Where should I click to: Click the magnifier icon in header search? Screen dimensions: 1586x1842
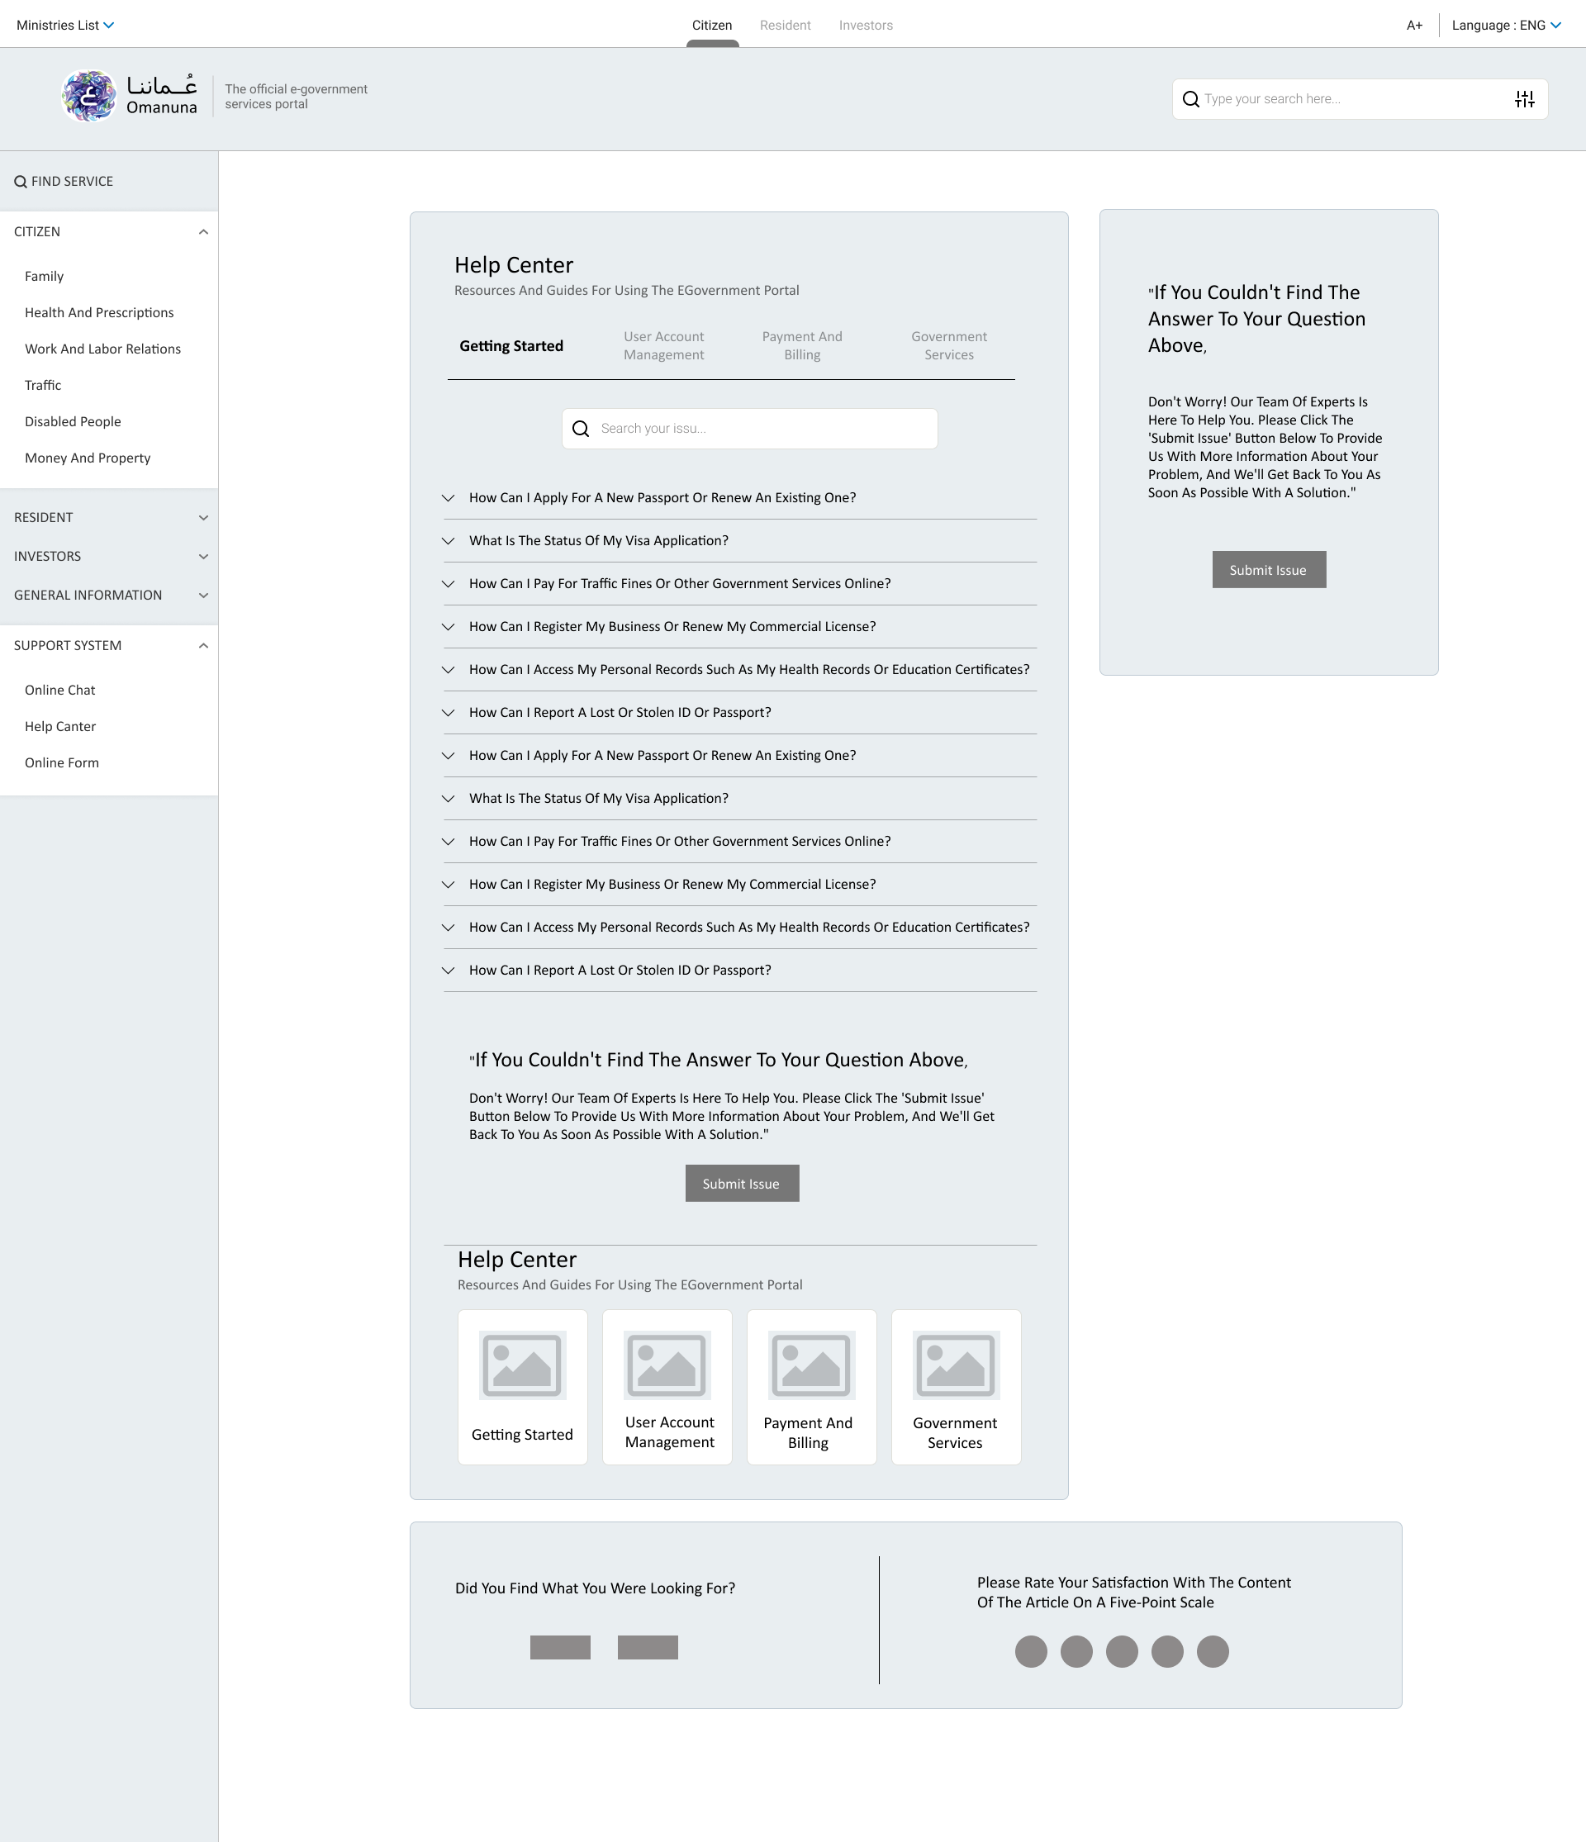coord(1190,98)
